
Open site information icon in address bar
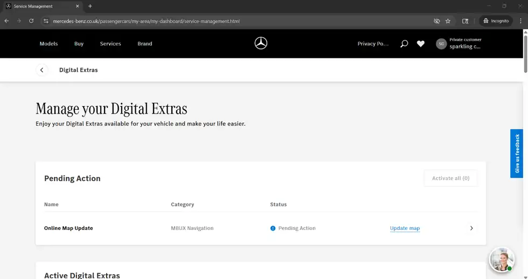point(46,21)
